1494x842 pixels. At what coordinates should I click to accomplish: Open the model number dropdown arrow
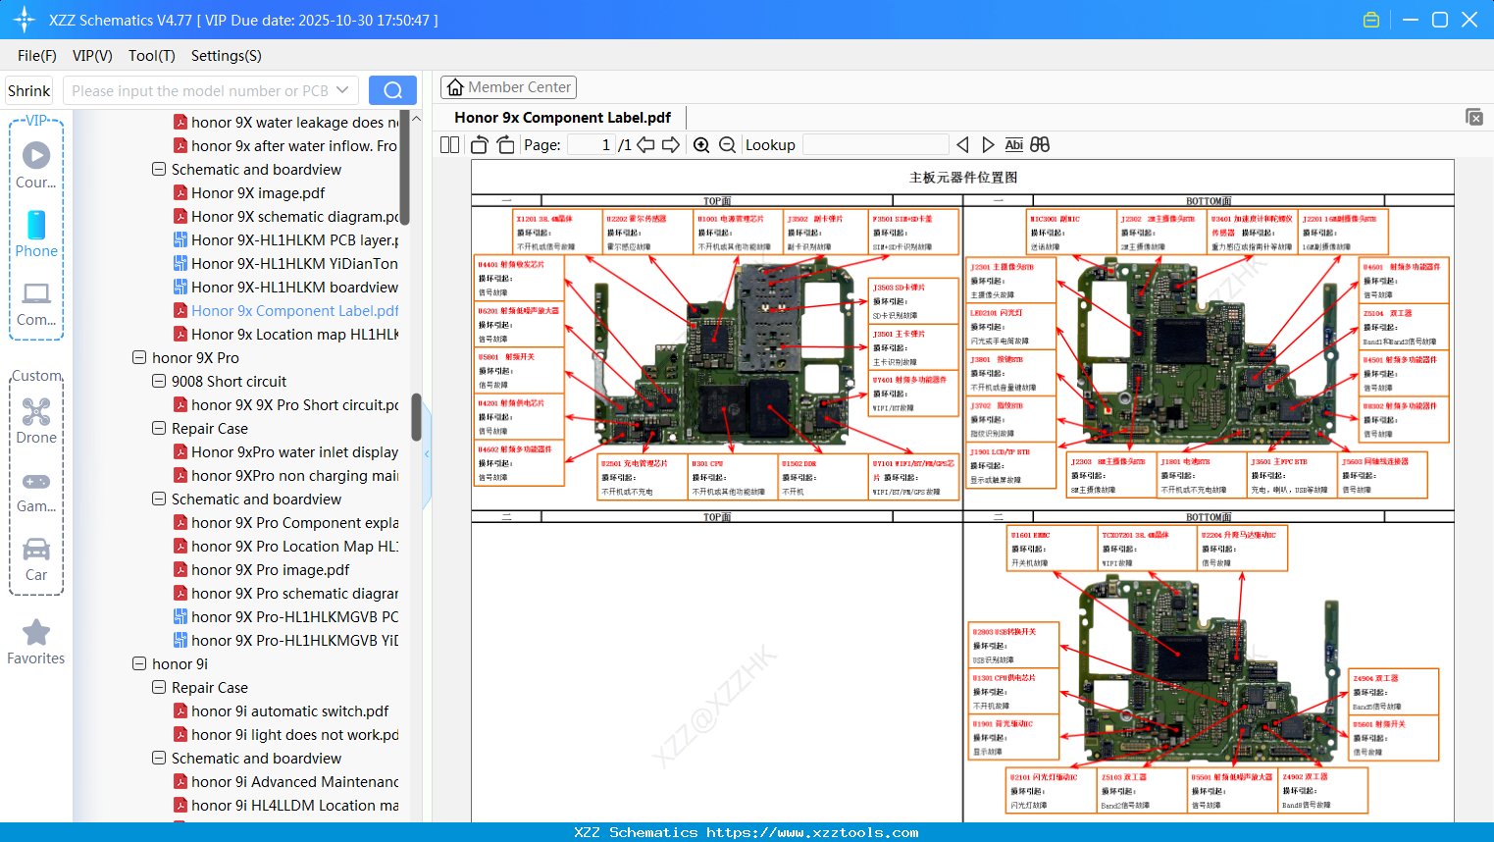pyautogui.click(x=342, y=90)
